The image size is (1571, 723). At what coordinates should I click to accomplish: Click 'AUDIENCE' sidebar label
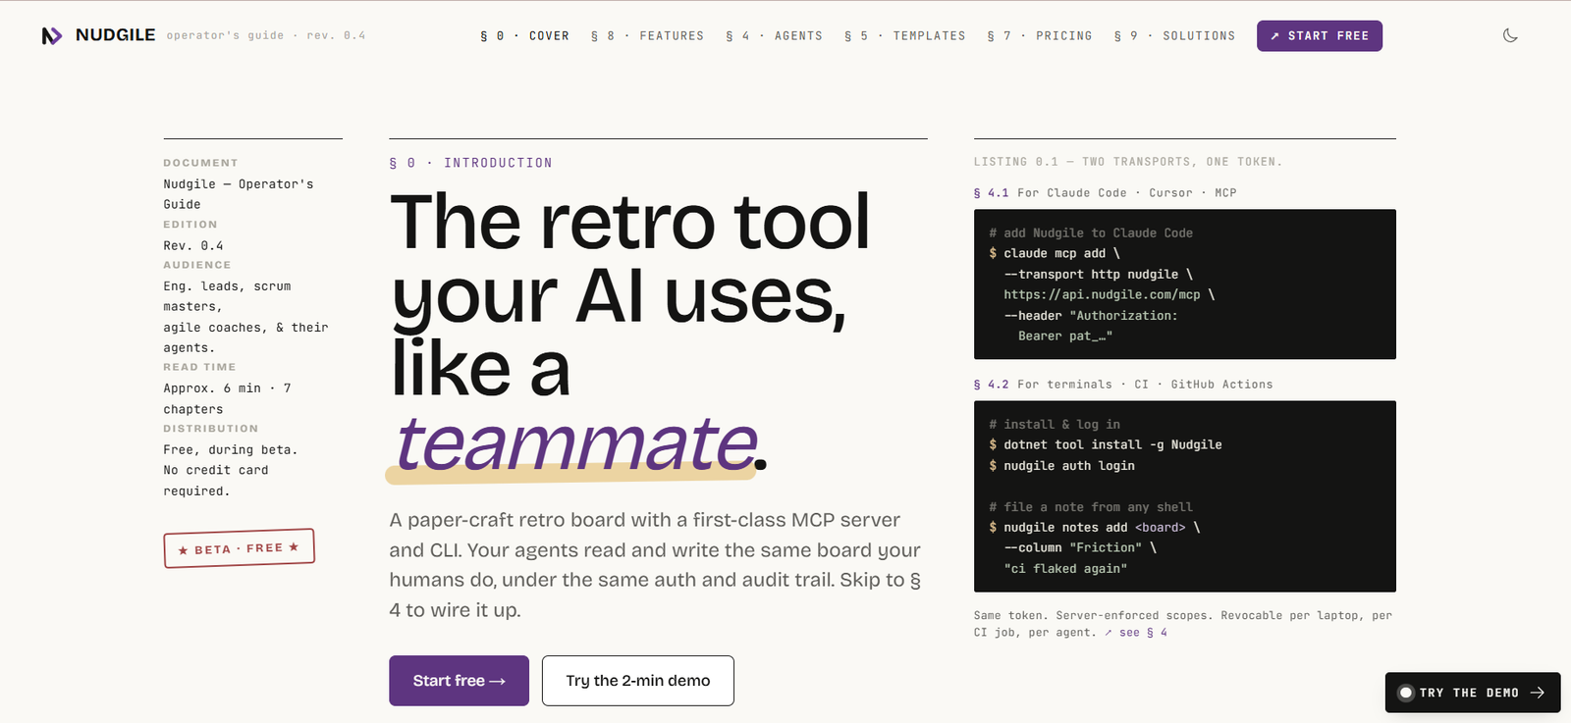tap(197, 265)
